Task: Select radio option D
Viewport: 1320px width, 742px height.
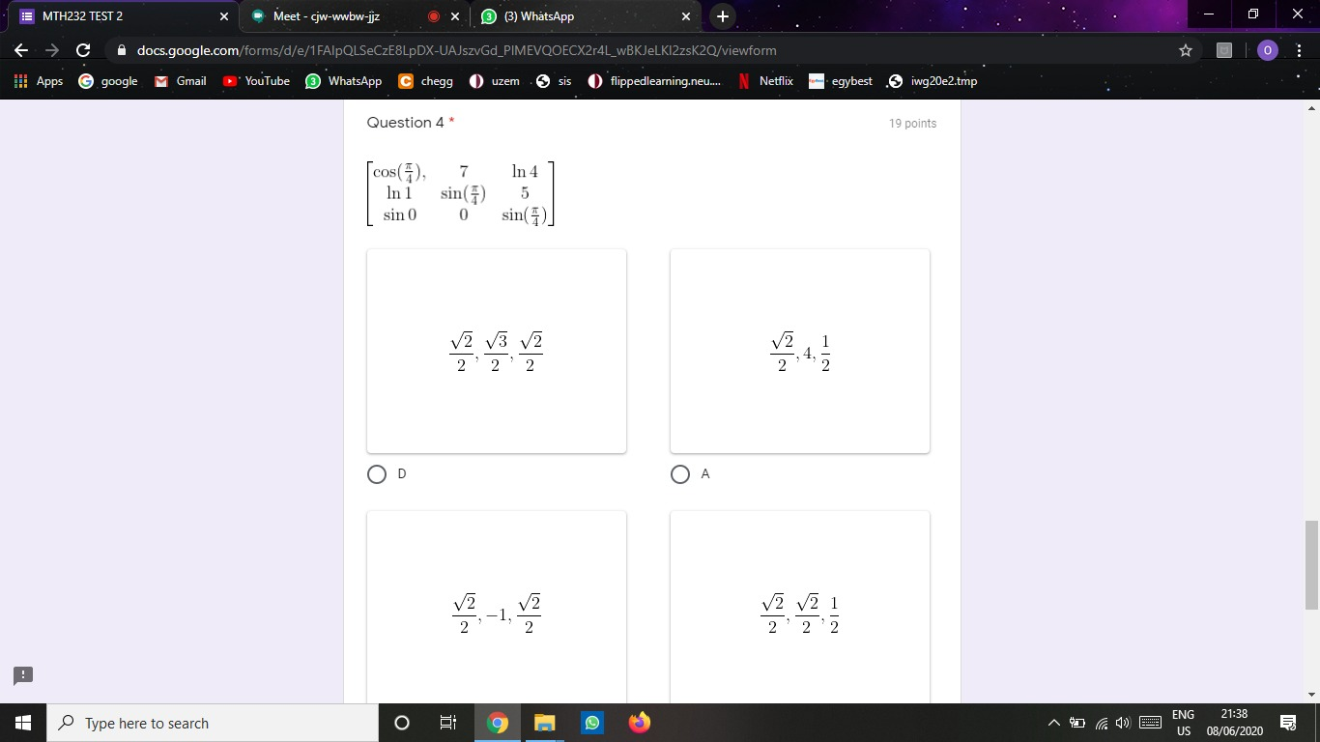Action: [378, 474]
